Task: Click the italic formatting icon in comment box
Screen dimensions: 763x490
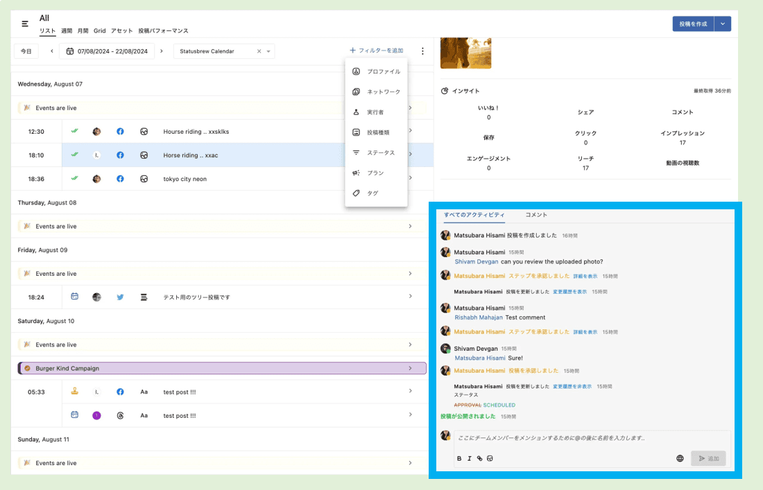Action: [x=470, y=458]
